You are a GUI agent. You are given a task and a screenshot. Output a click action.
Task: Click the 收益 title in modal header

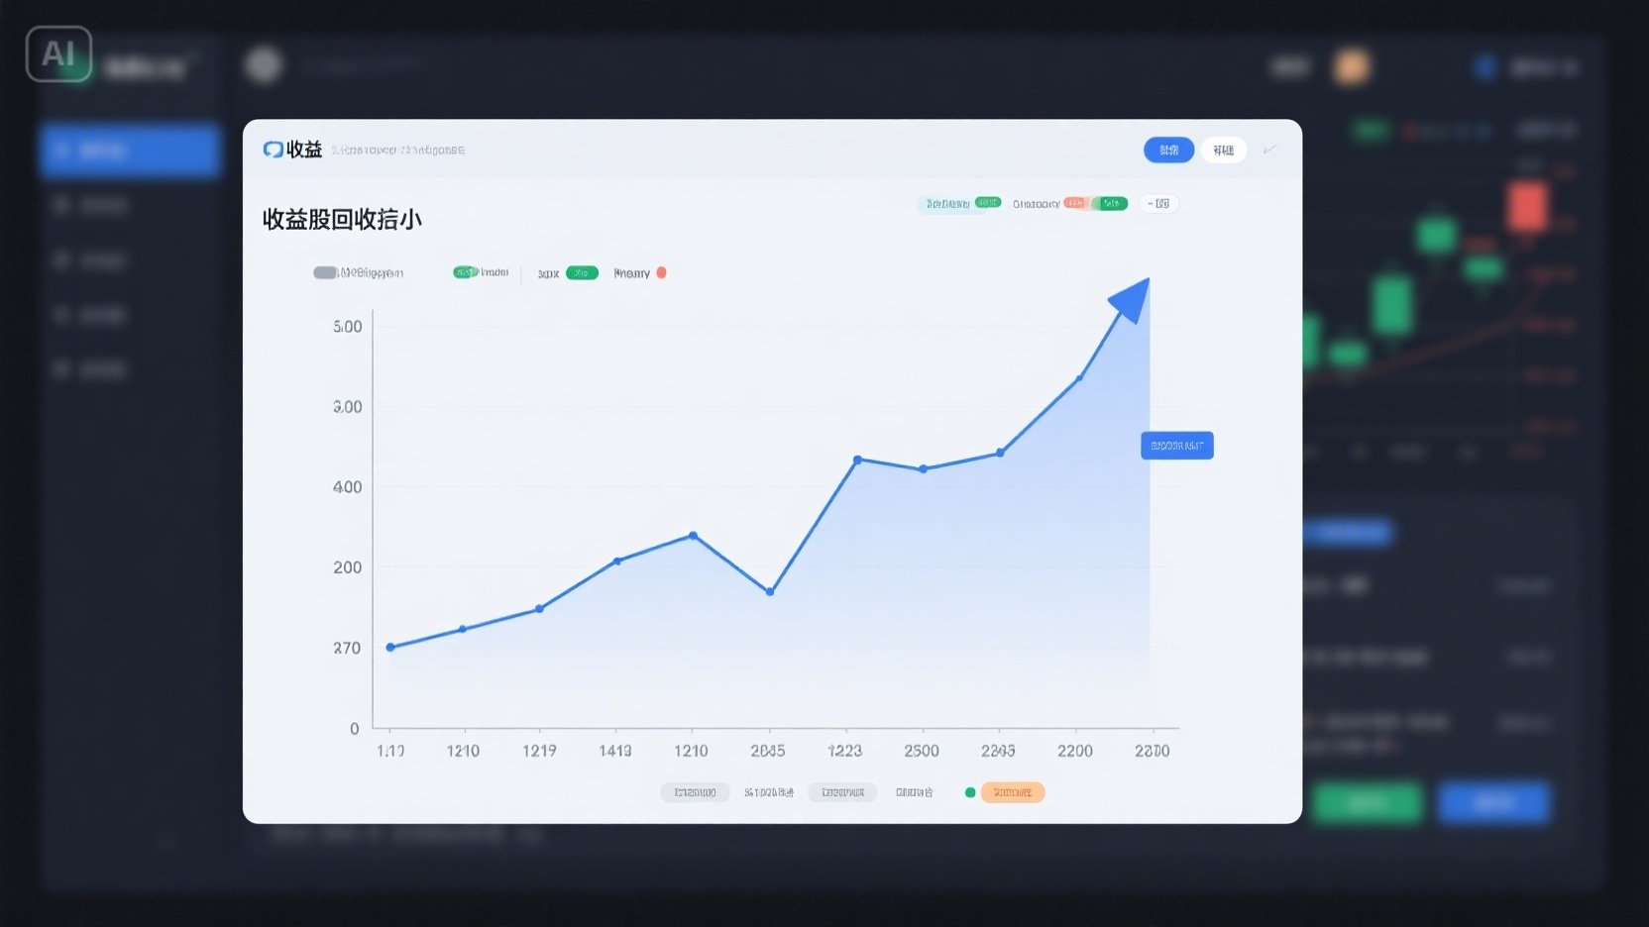click(304, 150)
